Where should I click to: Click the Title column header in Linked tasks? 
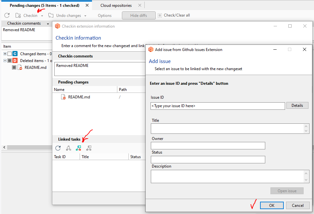click(x=104, y=157)
